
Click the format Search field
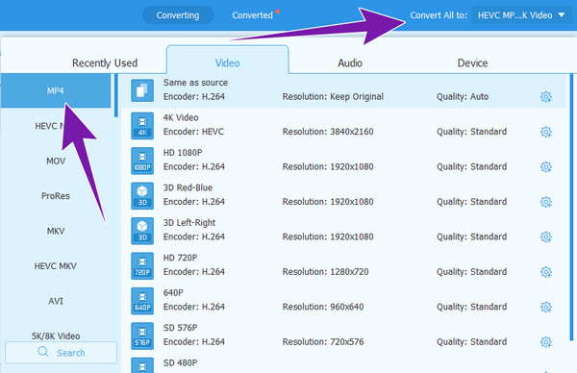[62, 353]
